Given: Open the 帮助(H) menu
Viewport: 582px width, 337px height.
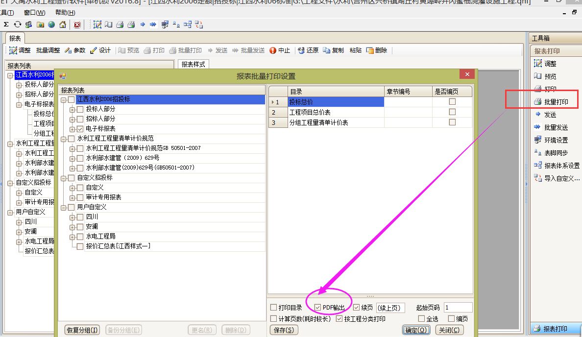Looking at the screenshot, I should (x=65, y=13).
